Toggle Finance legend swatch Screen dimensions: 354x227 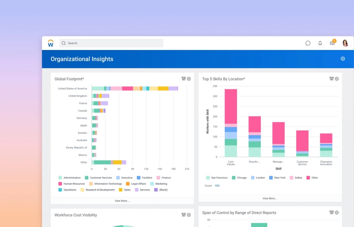(x=158, y=178)
